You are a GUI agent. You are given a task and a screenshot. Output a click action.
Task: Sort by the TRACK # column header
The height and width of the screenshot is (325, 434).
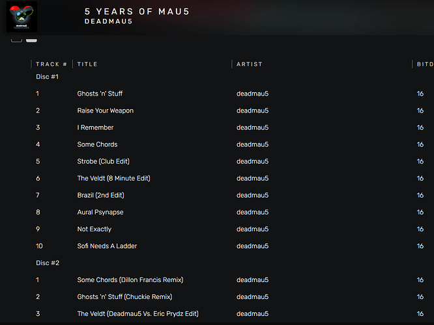click(x=51, y=64)
